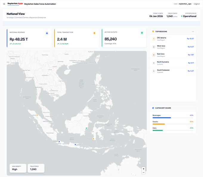Open the hamburger navigation menu
Image resolution: width=203 pixels, height=177 pixels.
point(4,4)
